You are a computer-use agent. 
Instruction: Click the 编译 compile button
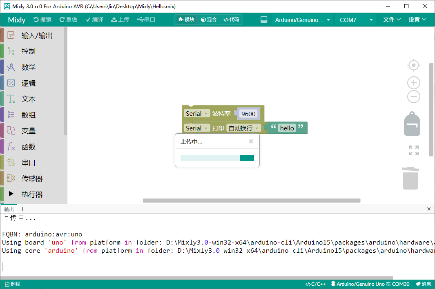(x=95, y=20)
